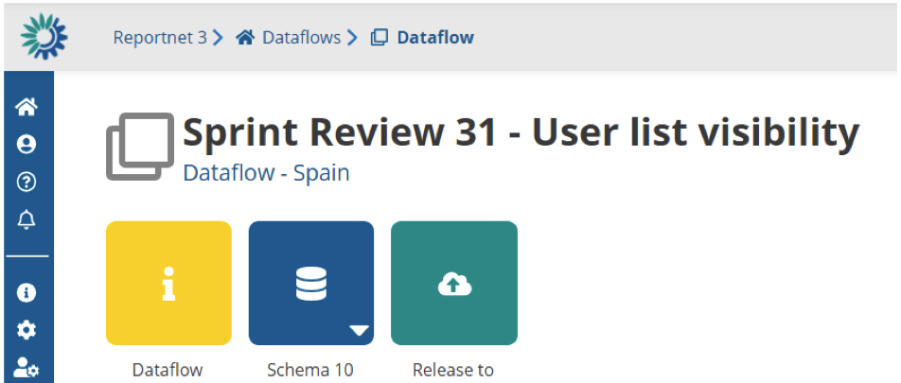This screenshot has width=901, height=383.
Task: Click the Reportnet 3 breadcrumb link
Action: [160, 38]
